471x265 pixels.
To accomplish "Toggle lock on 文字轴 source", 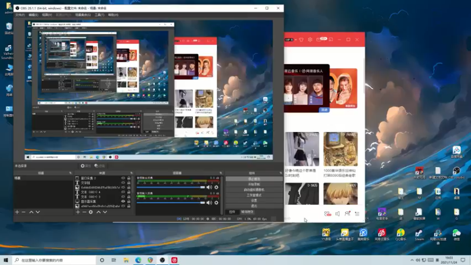I will pyautogui.click(x=129, y=182).
